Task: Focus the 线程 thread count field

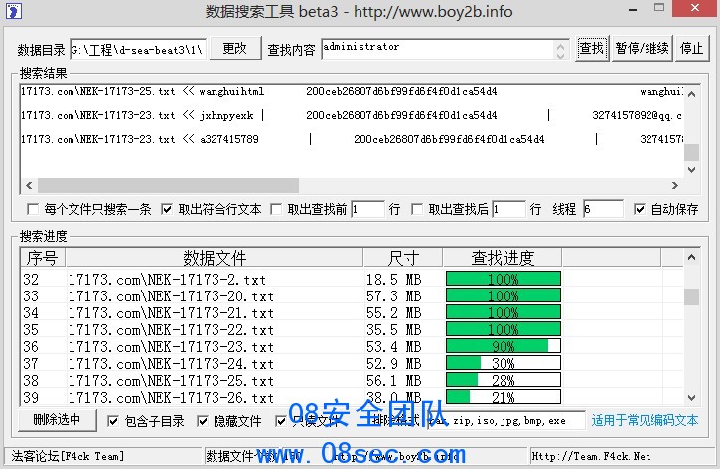Action: pos(603,209)
